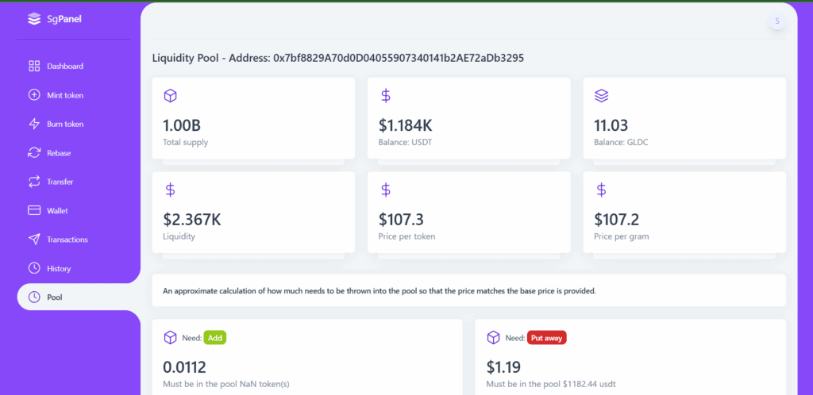The width and height of the screenshot is (813, 395).
Task: Click the History clock icon
Action: (34, 268)
